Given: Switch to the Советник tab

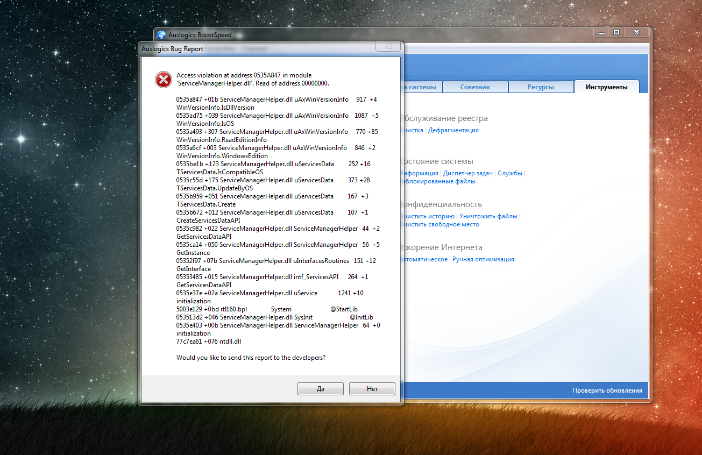Looking at the screenshot, I should click(x=475, y=87).
